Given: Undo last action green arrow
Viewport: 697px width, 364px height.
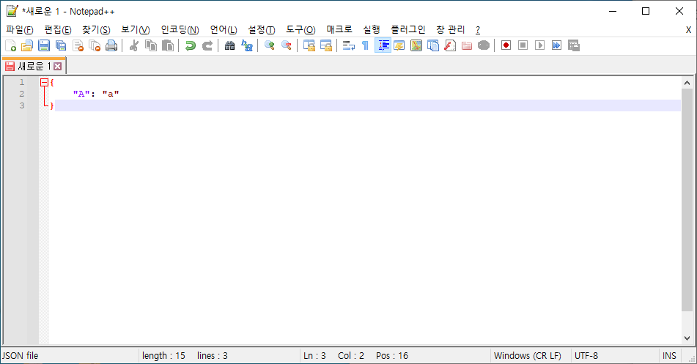Looking at the screenshot, I should tap(191, 45).
